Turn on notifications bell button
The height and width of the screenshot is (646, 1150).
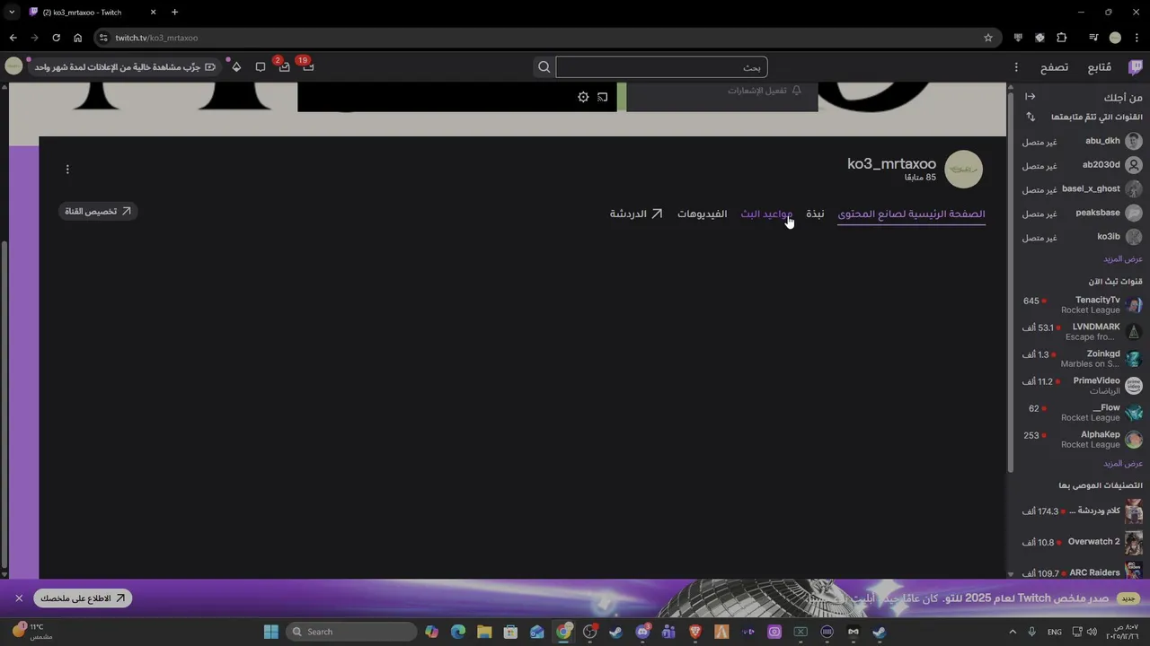pyautogui.click(x=764, y=91)
